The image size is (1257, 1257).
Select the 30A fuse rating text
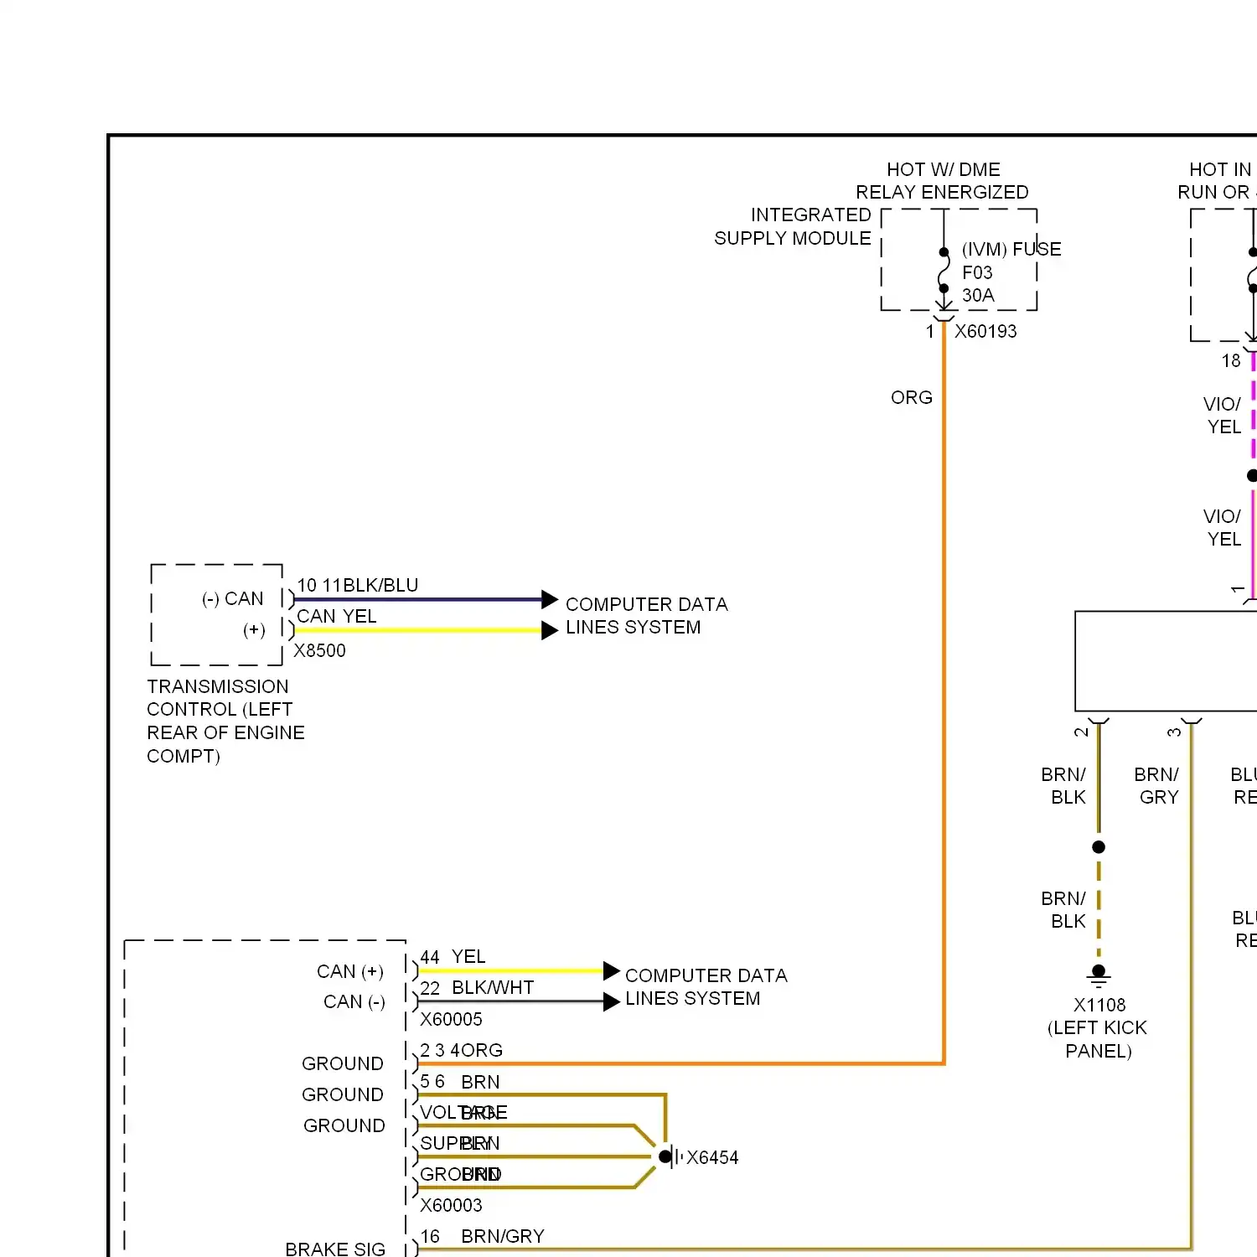pos(978,295)
